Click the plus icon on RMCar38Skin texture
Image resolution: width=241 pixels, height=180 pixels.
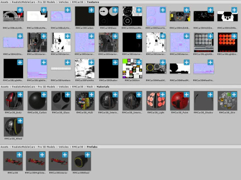[139, 62]
